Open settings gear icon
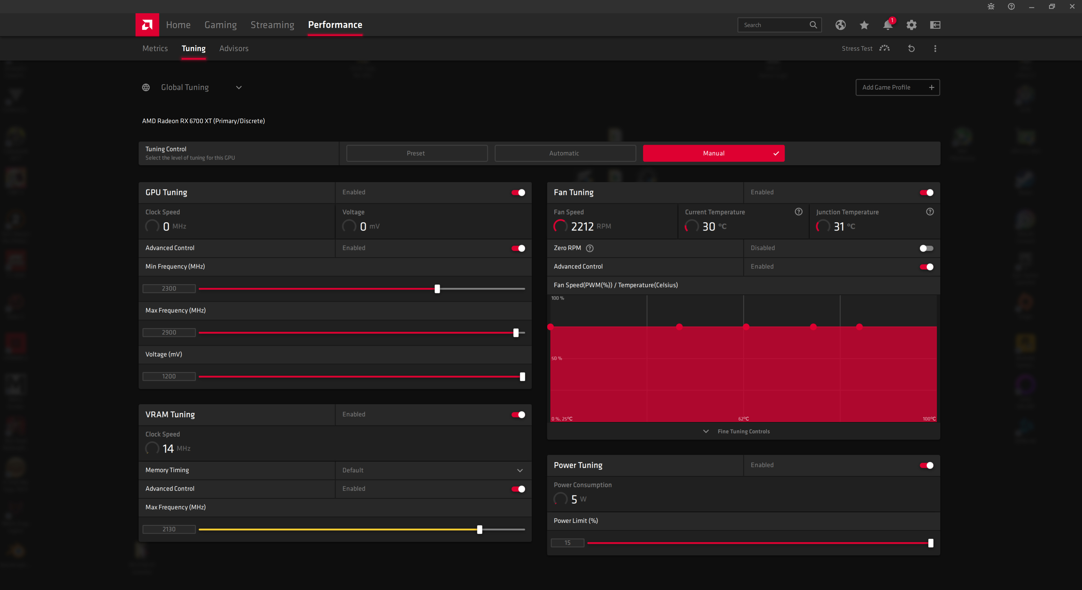This screenshot has width=1082, height=590. point(911,25)
